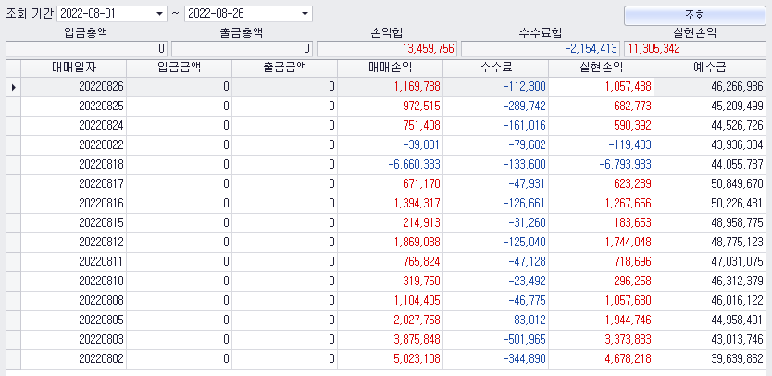Open the start date 2022-08-01 dropdown arrow
This screenshot has width=772, height=376.
click(x=159, y=14)
